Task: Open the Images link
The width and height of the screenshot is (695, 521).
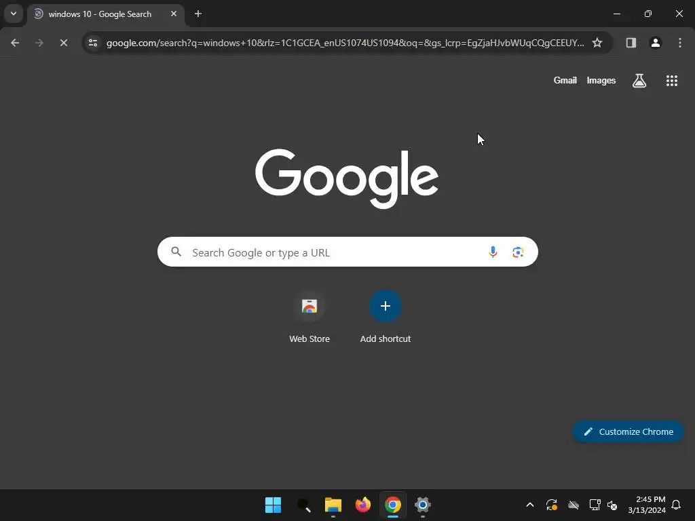Action: 601,81
